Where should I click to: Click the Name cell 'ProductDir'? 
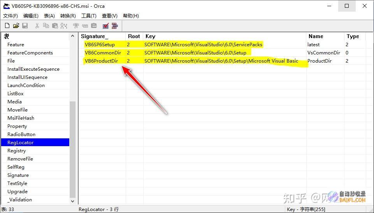(x=320, y=61)
